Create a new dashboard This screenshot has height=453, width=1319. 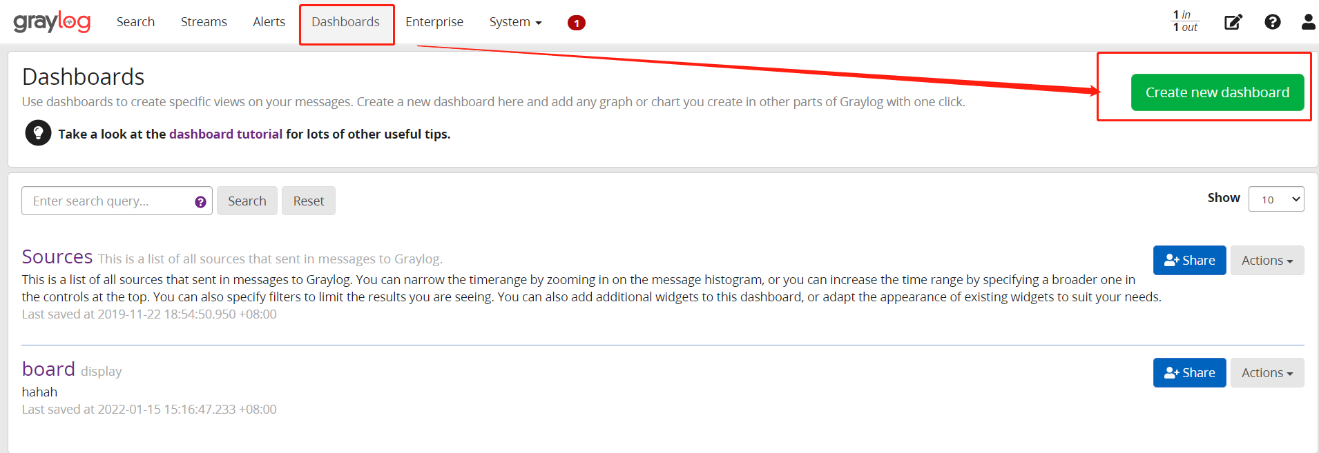click(x=1217, y=92)
